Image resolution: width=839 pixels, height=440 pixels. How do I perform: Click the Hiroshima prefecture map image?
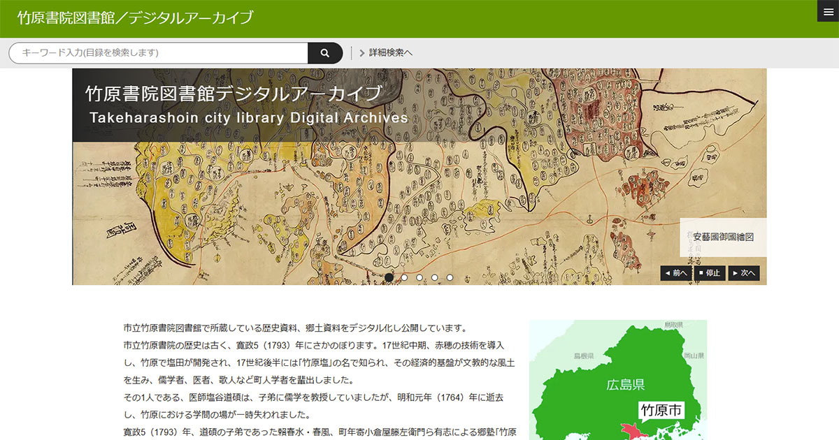pyautogui.click(x=618, y=380)
